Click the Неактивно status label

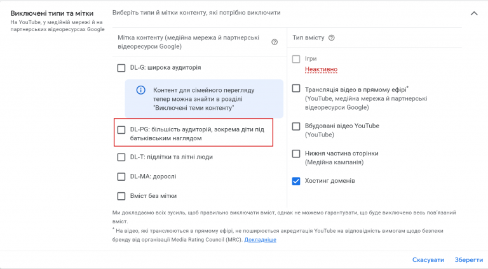click(321, 69)
